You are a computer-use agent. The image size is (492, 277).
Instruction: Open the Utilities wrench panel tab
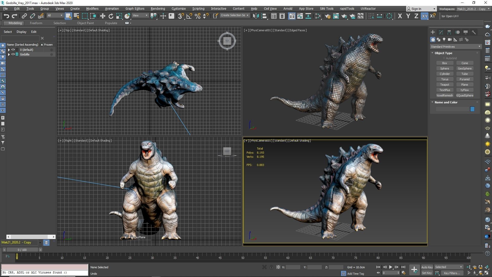tap(474, 32)
